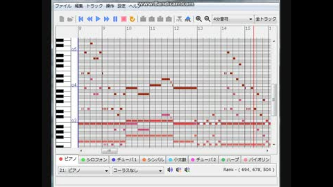The width and height of the screenshot is (333, 187).
Task: Click the second gray edit-mode icon
Action: pyautogui.click(x=152, y=19)
